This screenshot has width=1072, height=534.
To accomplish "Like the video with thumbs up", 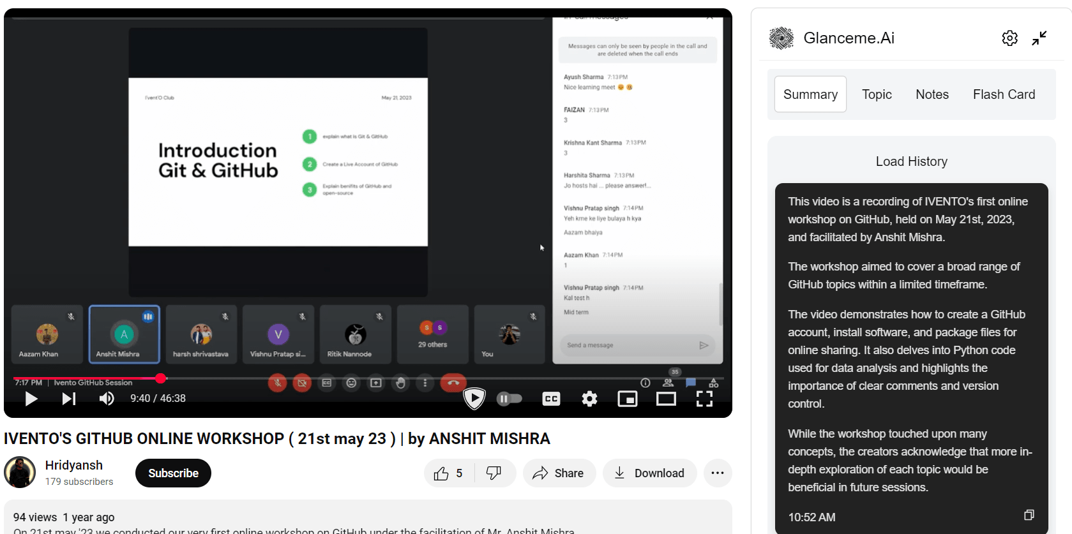I will tap(449, 473).
